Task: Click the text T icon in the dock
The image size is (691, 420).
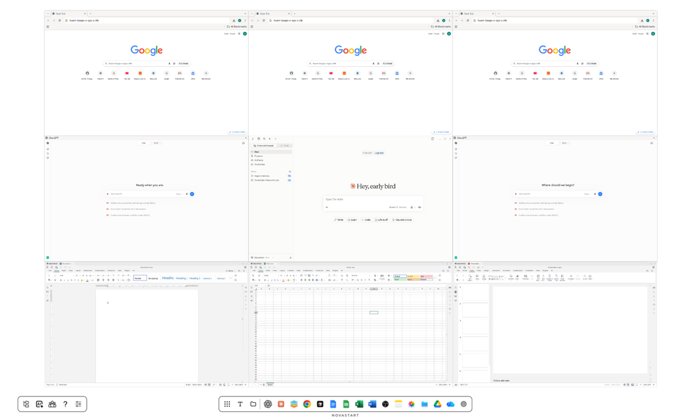Action: (240, 404)
